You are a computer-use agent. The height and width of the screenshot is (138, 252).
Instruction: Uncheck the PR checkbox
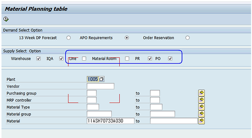[150, 59]
